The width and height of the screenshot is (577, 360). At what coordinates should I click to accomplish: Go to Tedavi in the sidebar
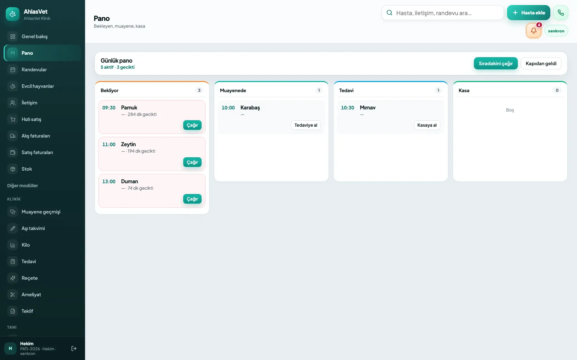coord(43,261)
